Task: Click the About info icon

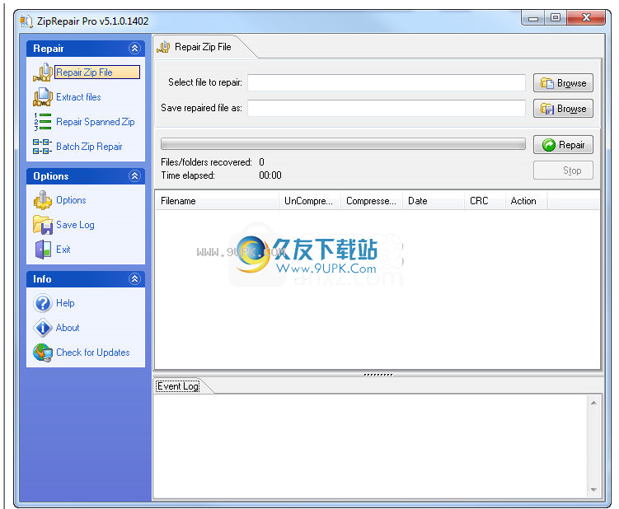Action: coord(43,328)
